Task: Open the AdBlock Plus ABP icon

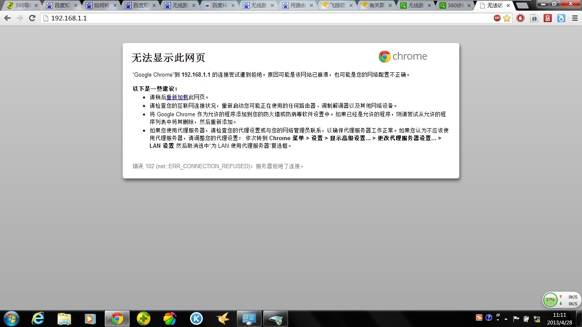Action: click(x=497, y=18)
